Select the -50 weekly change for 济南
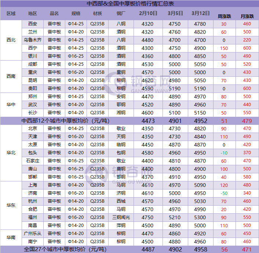259x253 pixels. 224,193
